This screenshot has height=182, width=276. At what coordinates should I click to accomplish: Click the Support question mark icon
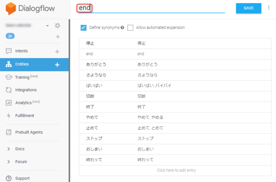coord(9,178)
